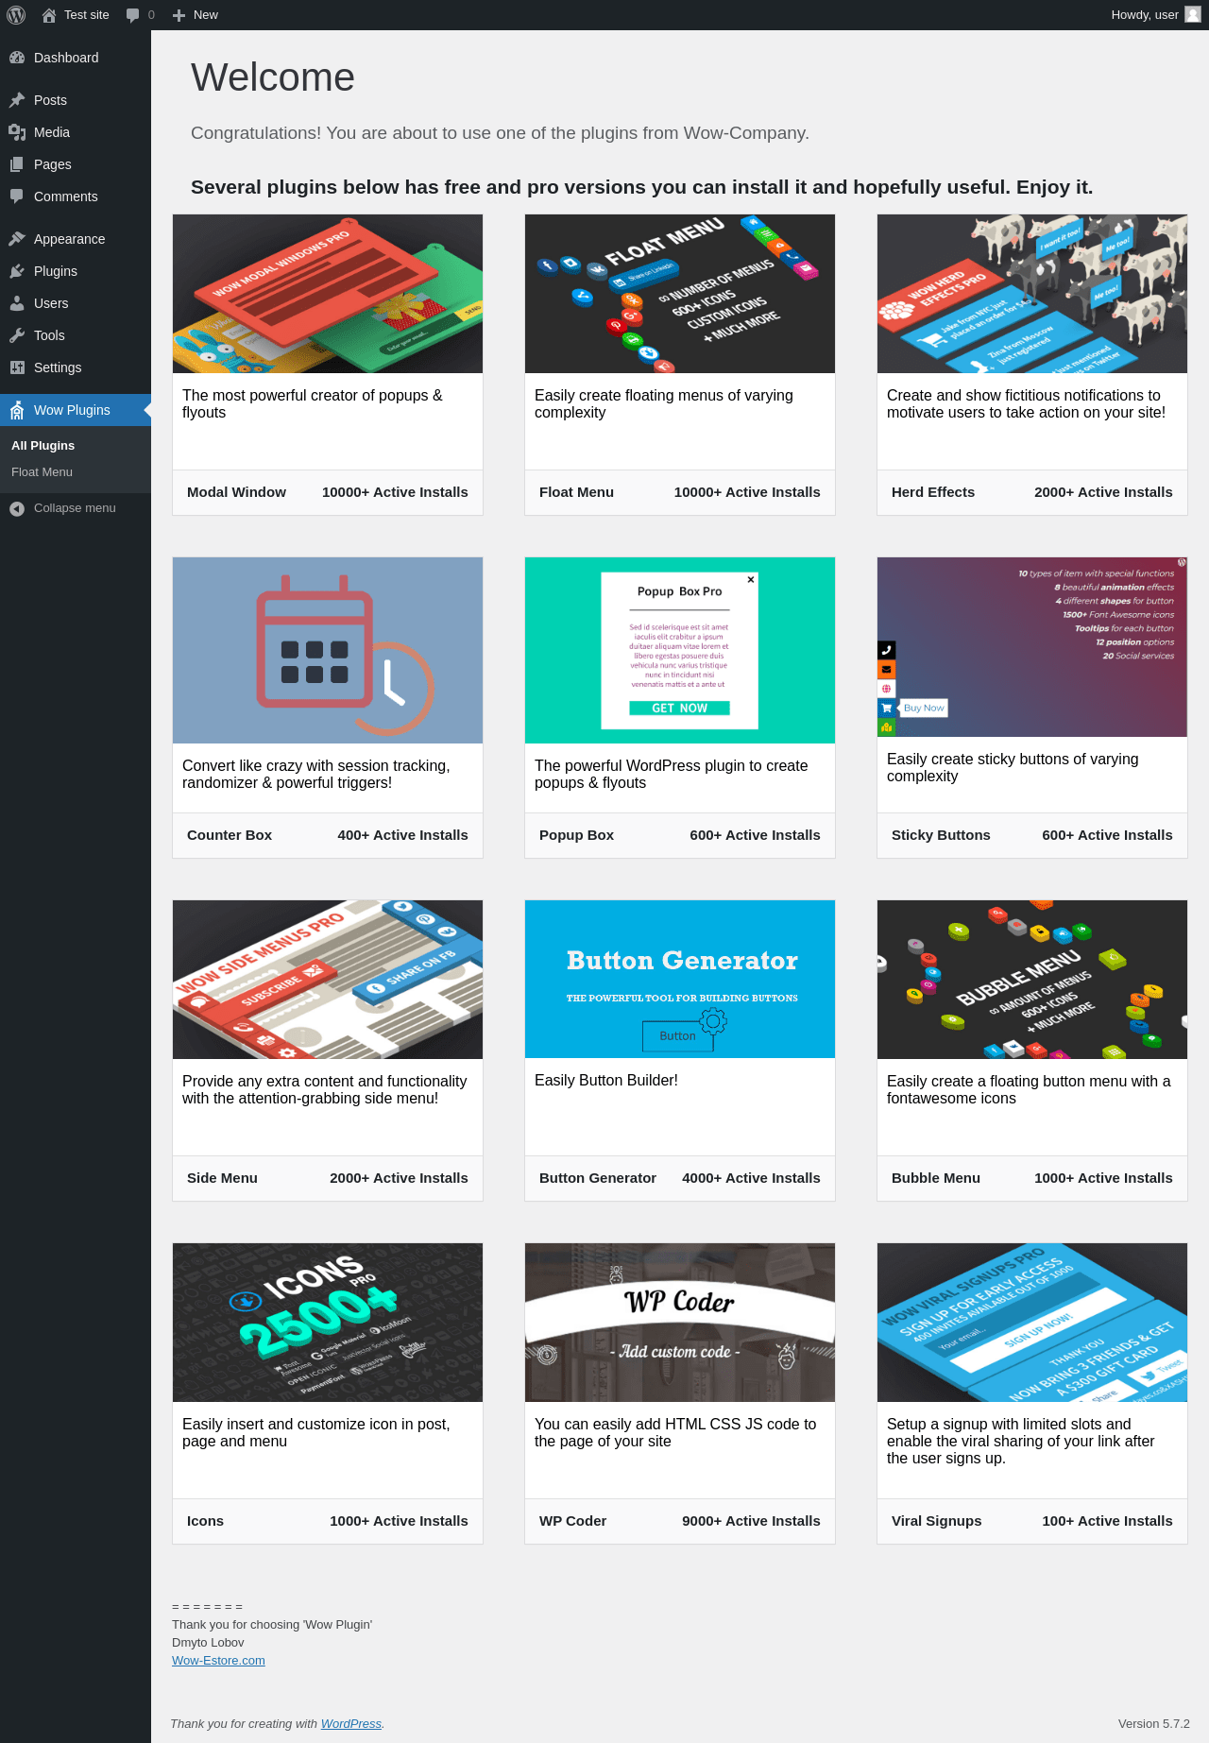Viewport: 1209px width, 1743px height.
Task: Click the WP Coder plugin name
Action: pyautogui.click(x=572, y=1521)
